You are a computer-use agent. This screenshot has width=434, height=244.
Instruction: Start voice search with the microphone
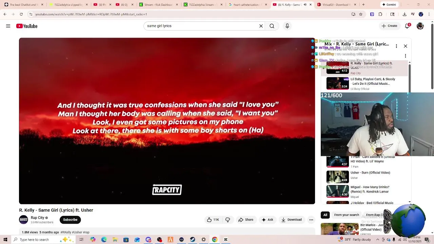point(287,26)
